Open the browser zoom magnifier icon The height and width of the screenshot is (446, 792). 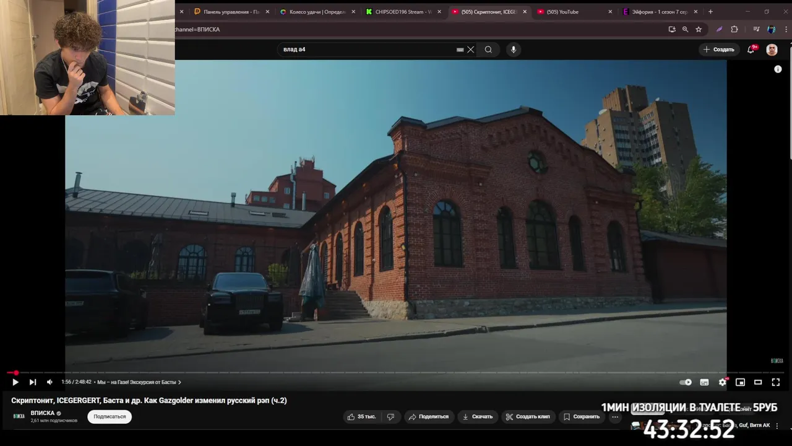(x=685, y=29)
